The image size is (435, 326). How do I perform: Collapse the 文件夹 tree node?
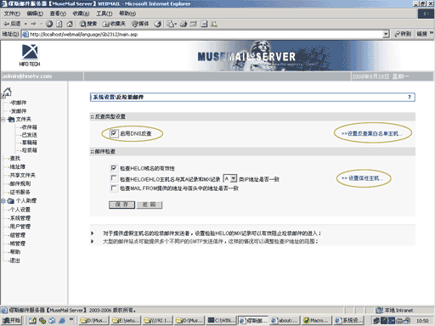click(3, 120)
